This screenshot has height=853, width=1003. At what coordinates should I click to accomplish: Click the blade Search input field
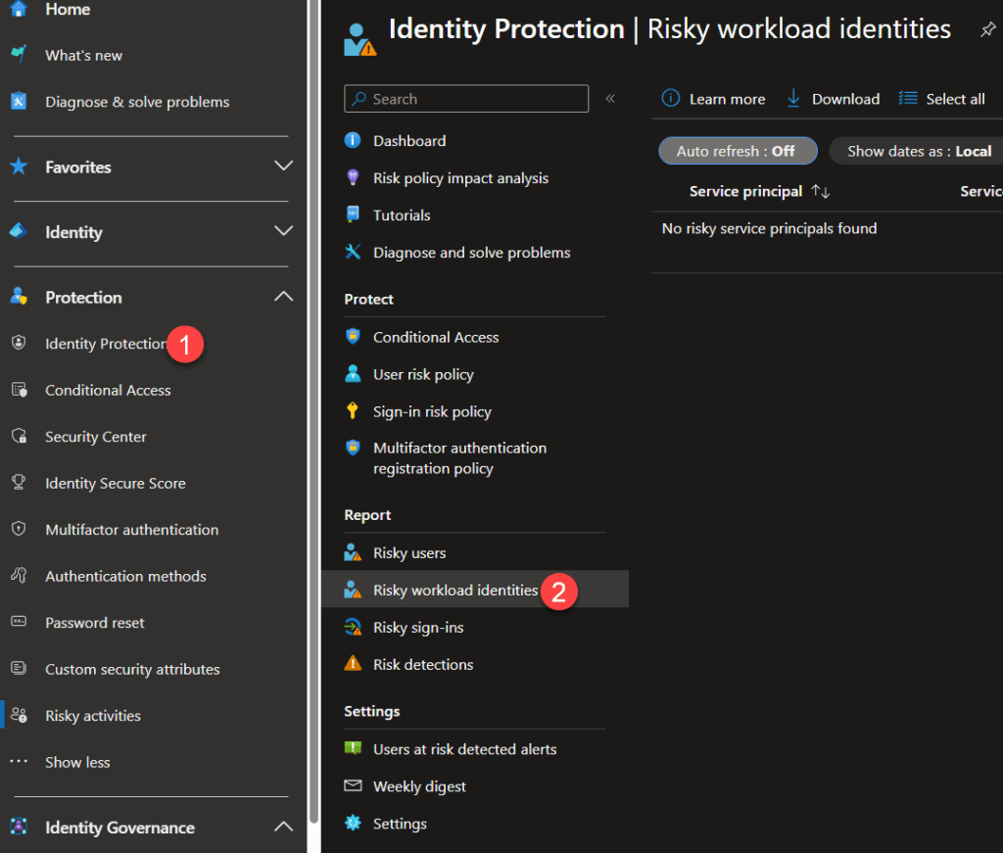pos(466,99)
